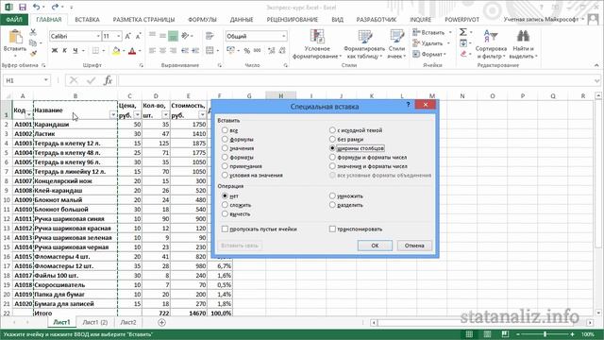Click column header N

point(462,95)
